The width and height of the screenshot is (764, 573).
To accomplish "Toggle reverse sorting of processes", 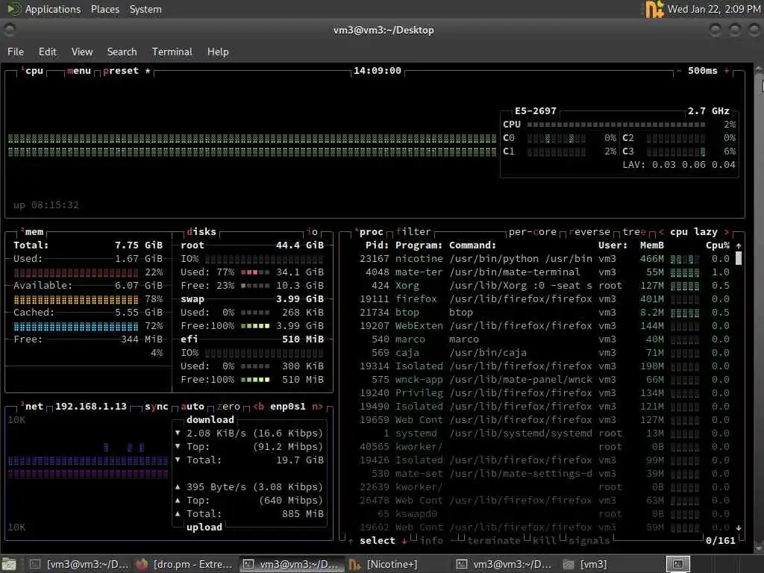I will pos(589,232).
